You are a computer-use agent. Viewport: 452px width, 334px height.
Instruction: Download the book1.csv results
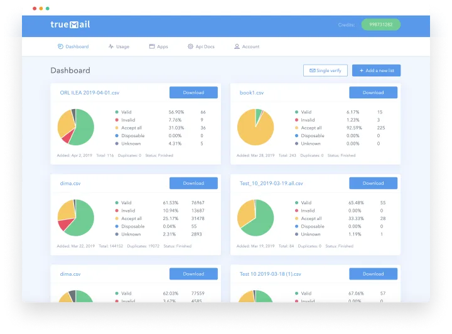click(x=373, y=92)
